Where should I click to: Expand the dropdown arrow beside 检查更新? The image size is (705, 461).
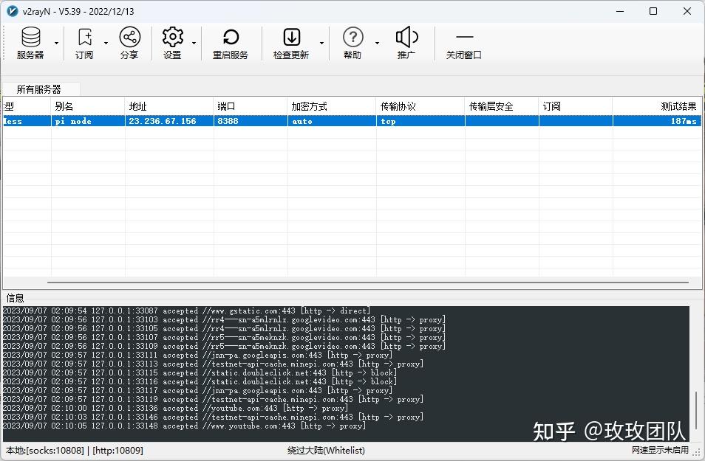(x=322, y=43)
